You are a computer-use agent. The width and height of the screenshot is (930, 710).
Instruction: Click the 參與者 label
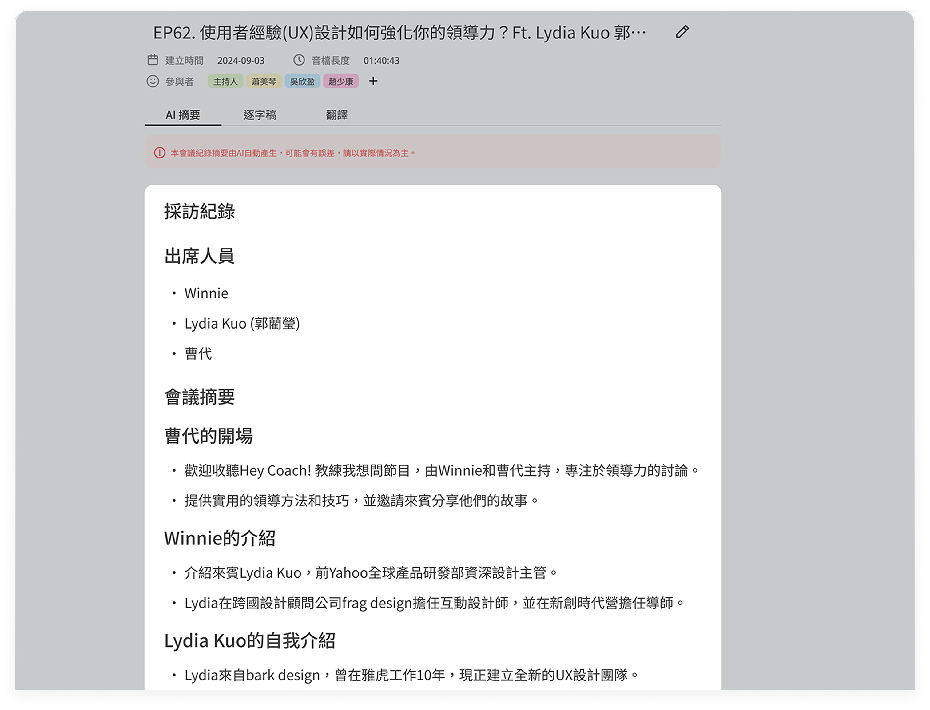click(180, 81)
